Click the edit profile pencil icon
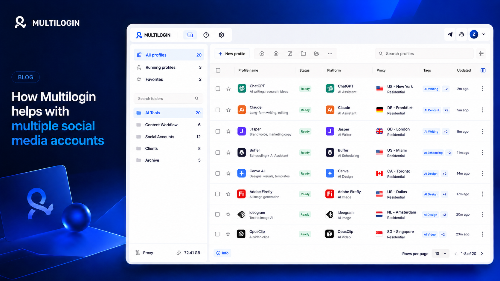Viewport: 500px width, 281px height. [x=290, y=54]
